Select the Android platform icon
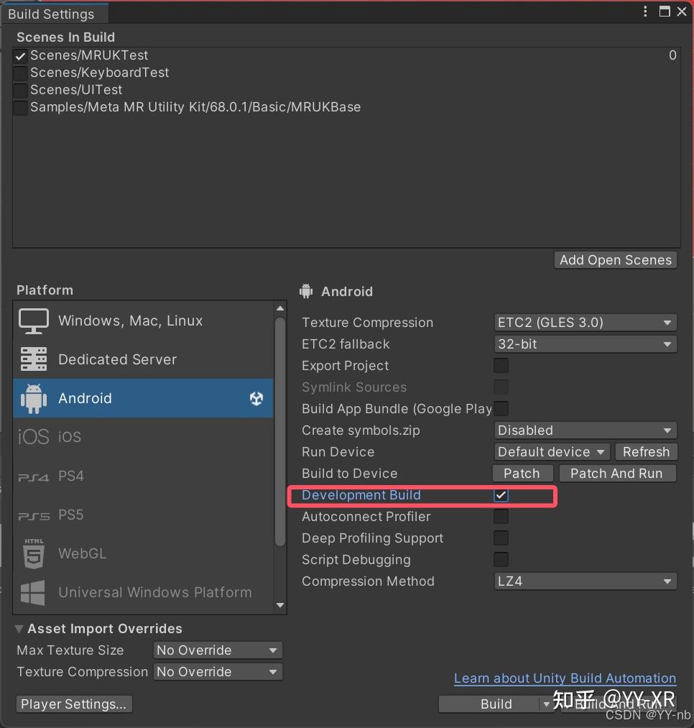The image size is (694, 728). [x=34, y=398]
